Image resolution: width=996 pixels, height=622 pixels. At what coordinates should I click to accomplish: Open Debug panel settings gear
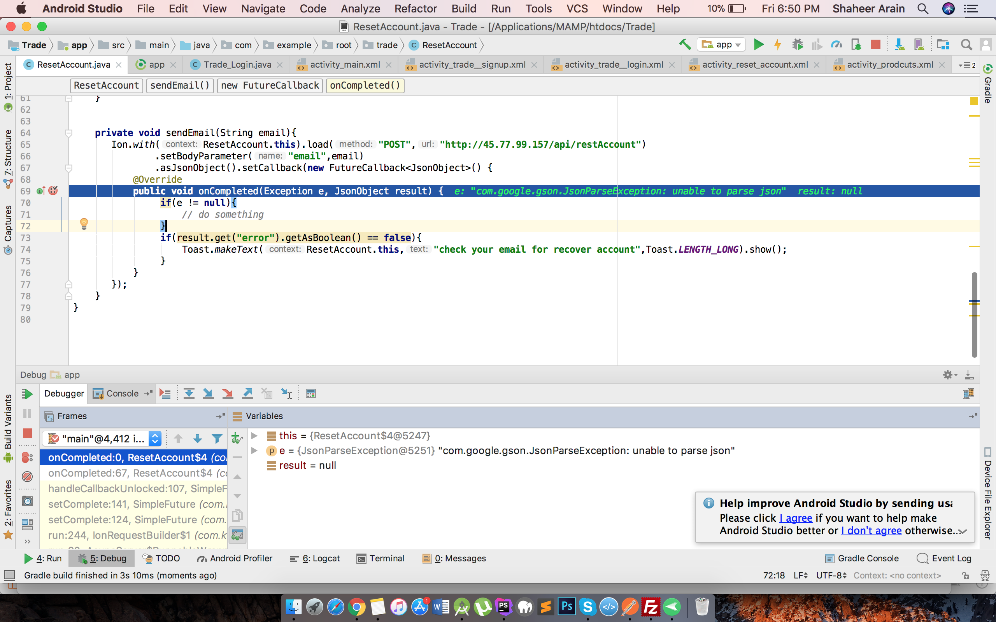pyautogui.click(x=949, y=375)
